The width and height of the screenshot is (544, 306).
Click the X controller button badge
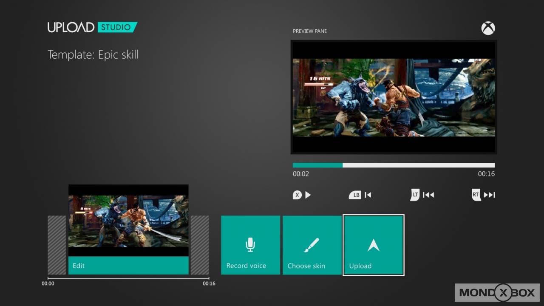point(297,195)
